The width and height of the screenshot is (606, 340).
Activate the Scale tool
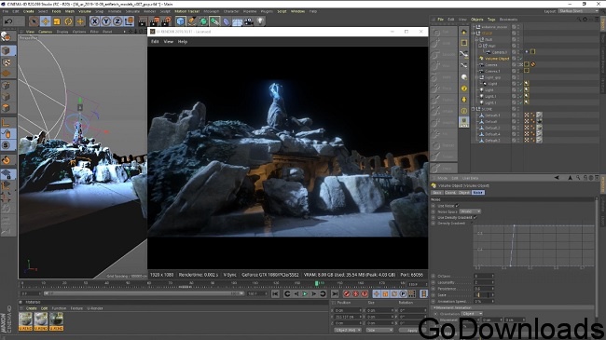(x=57, y=21)
